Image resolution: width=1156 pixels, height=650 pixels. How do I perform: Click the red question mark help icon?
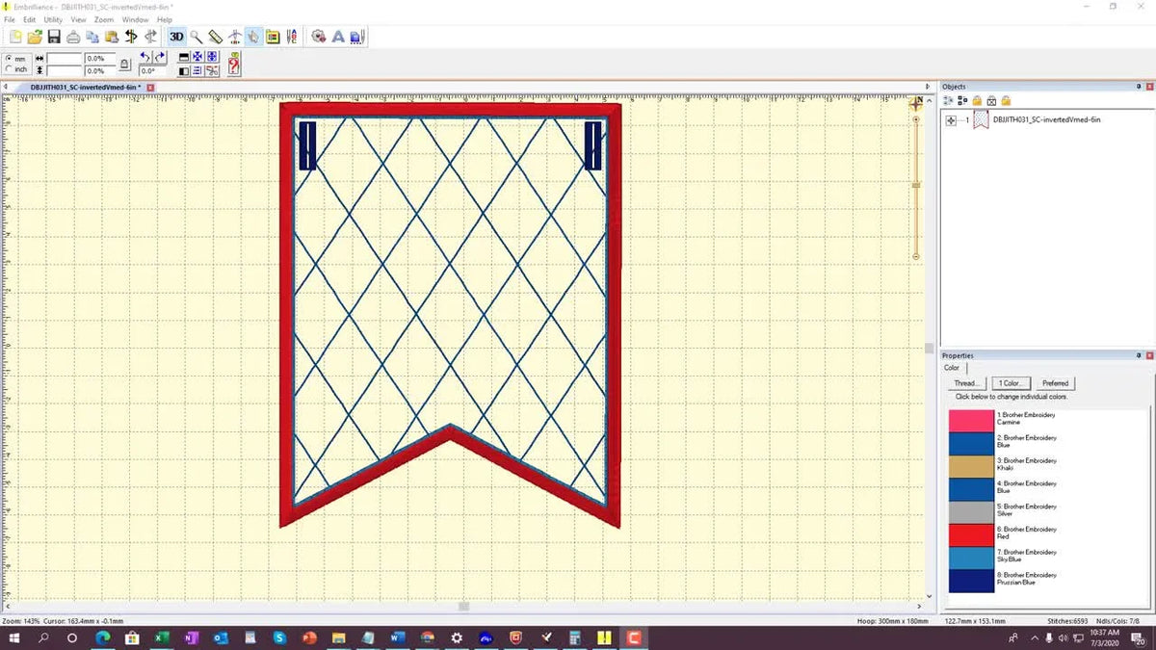click(x=234, y=64)
